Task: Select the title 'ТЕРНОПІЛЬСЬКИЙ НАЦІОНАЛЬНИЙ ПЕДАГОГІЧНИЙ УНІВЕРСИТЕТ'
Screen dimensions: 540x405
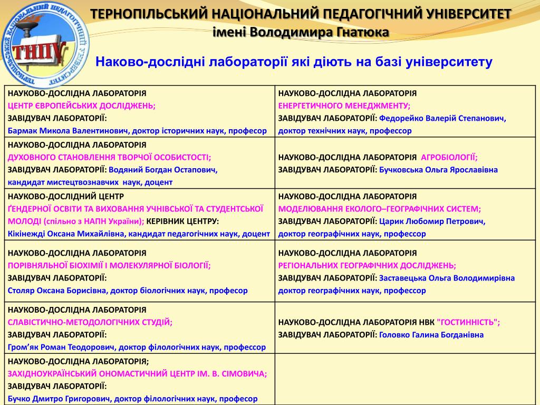Action: [x=301, y=14]
